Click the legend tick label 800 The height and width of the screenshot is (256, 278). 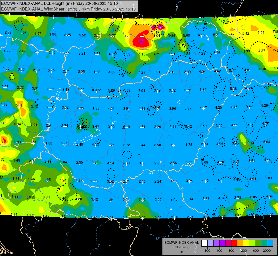point(231,251)
